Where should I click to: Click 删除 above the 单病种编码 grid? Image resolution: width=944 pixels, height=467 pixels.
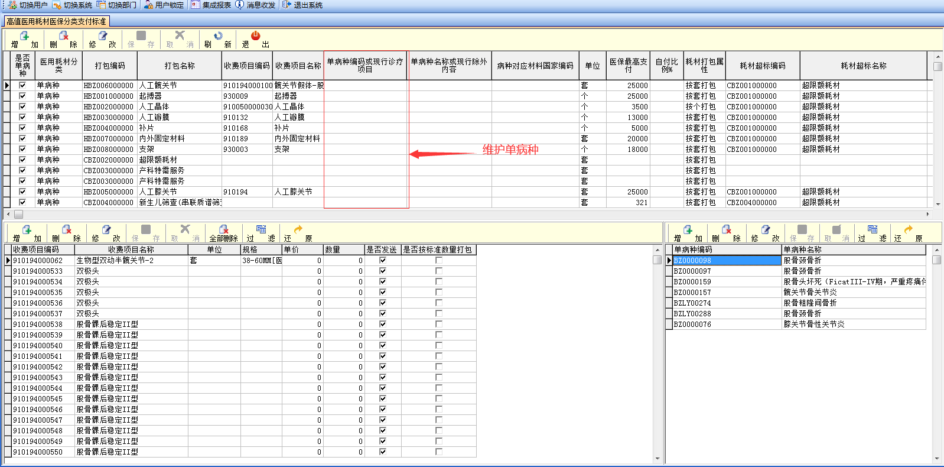tap(726, 234)
